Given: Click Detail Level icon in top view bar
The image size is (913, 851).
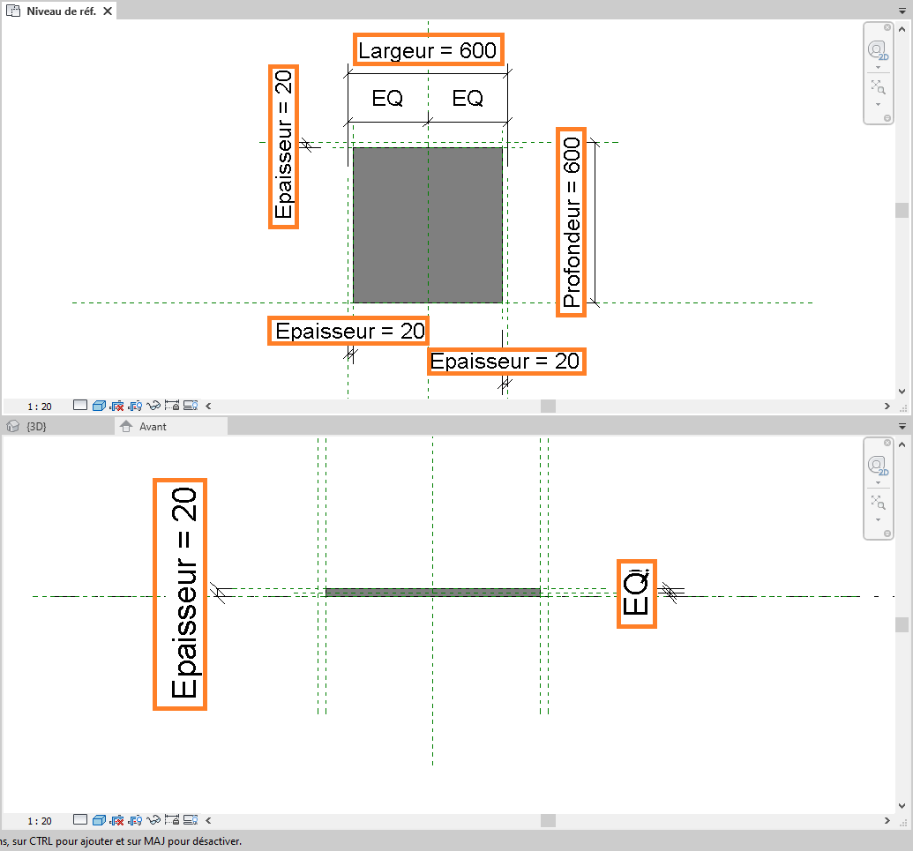Looking at the screenshot, I should (80, 407).
